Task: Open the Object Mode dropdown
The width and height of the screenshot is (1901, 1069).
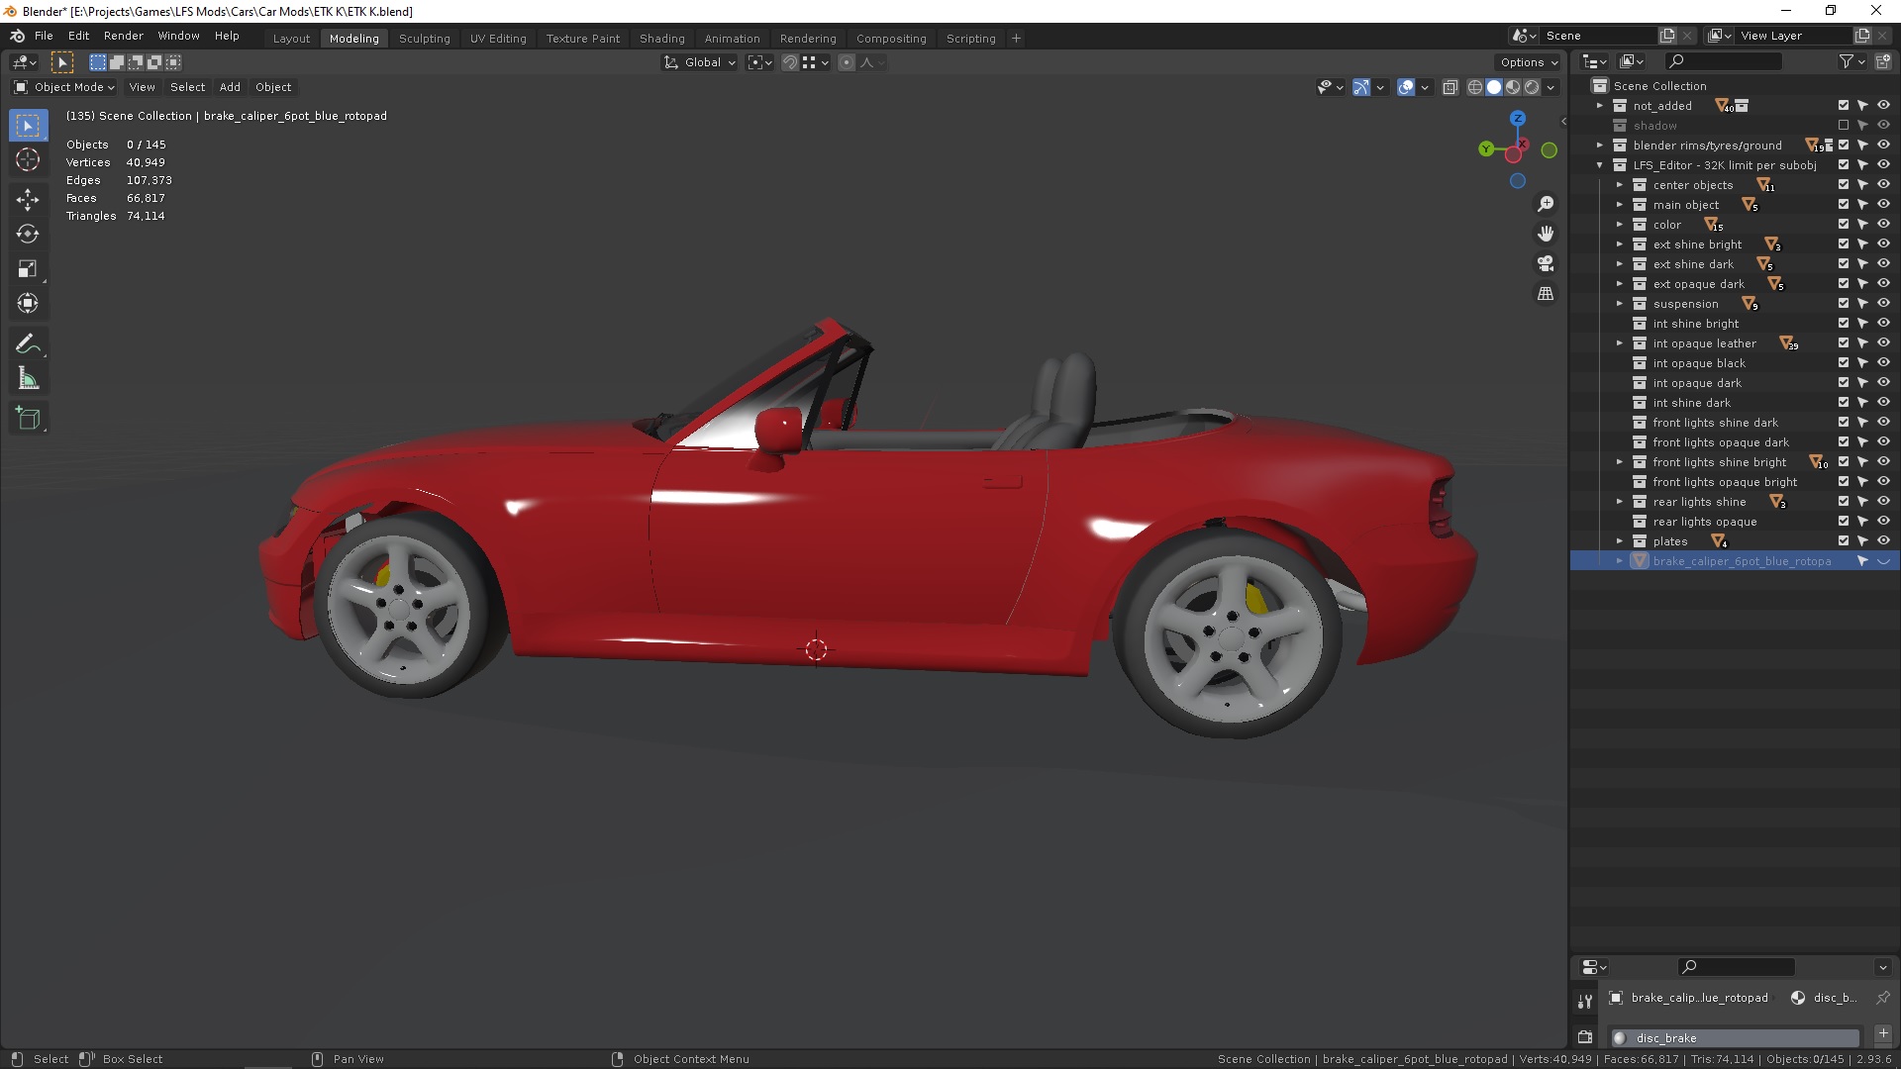Action: (65, 87)
